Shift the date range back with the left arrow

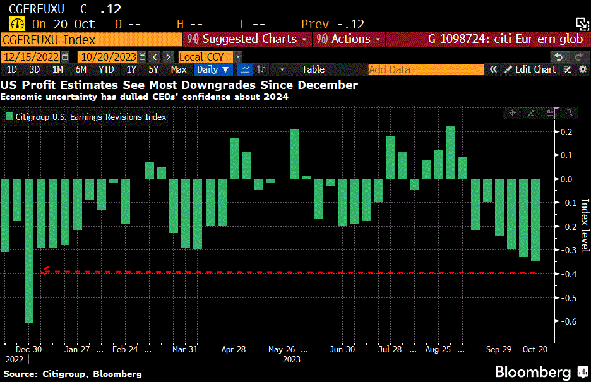[155, 57]
